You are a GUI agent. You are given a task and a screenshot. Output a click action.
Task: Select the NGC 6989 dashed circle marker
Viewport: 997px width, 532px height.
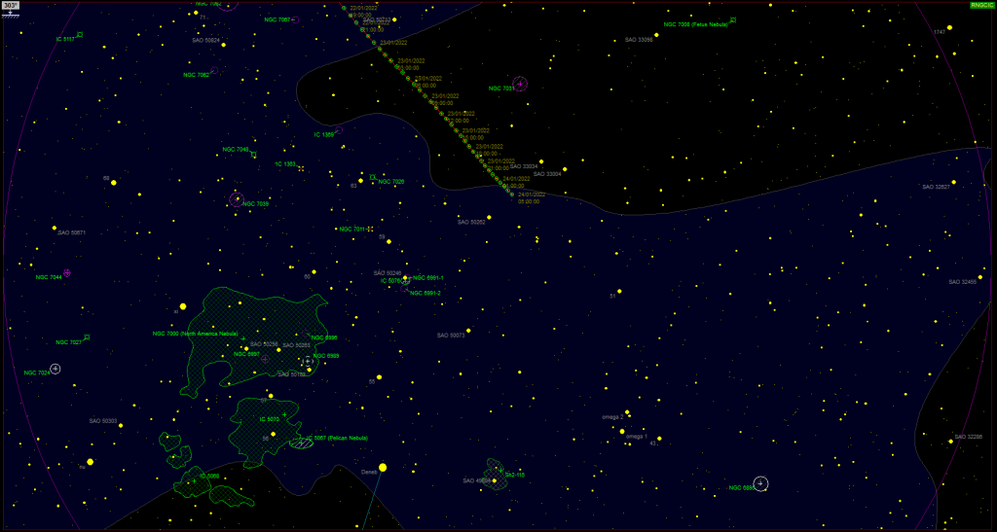pyautogui.click(x=308, y=361)
